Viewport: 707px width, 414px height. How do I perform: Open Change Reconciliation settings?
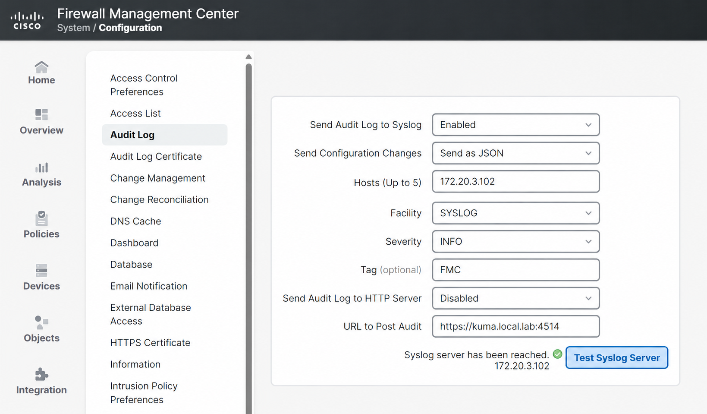pyautogui.click(x=159, y=200)
